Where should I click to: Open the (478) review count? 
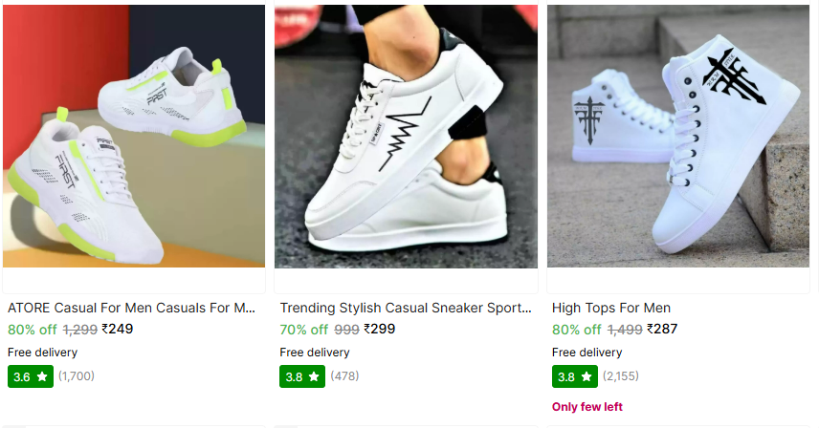[x=344, y=375]
